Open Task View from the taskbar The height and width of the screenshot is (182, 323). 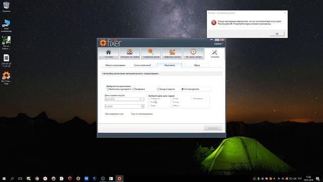pyautogui.click(x=20, y=178)
